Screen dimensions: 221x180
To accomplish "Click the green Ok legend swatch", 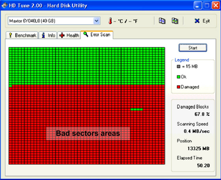I will point(178,77).
